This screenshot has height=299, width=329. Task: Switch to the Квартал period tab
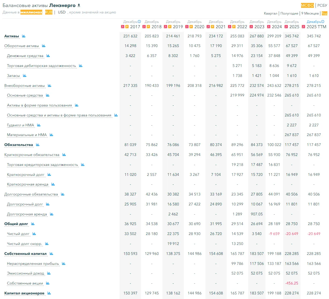point(270,13)
